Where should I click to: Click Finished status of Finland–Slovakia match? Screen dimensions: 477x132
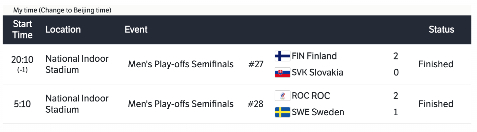point(436,64)
